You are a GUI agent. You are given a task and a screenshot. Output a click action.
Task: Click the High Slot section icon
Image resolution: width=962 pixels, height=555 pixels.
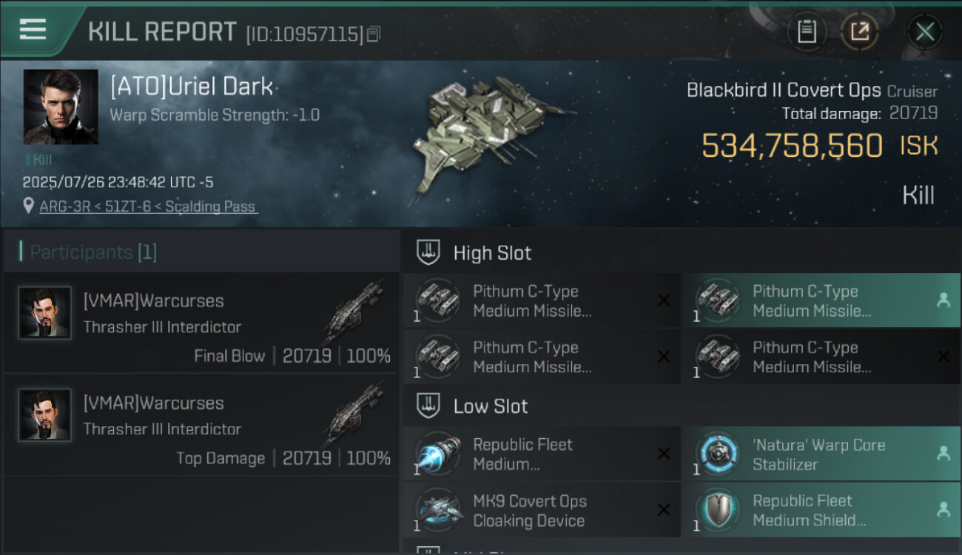point(429,252)
